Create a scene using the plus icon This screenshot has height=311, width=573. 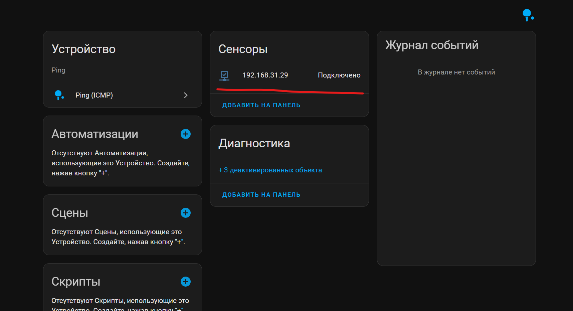(x=186, y=213)
